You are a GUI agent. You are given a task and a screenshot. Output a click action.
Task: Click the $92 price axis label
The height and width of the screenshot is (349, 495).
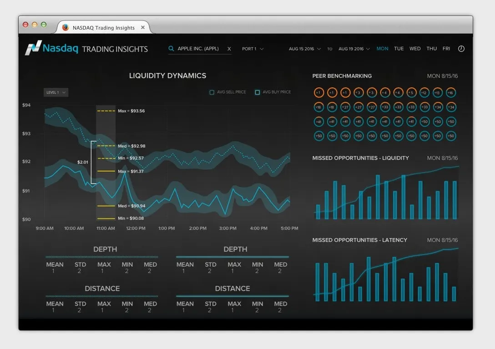click(x=26, y=161)
